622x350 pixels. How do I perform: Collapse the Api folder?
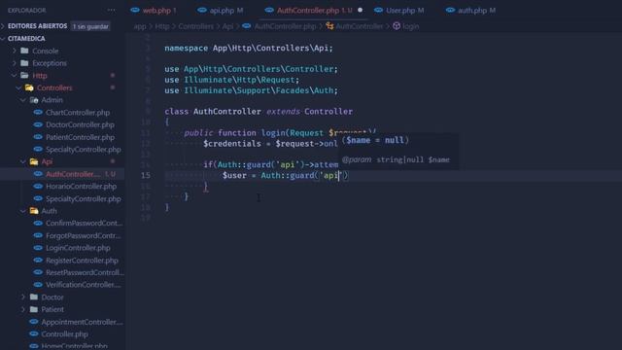[x=47, y=161]
